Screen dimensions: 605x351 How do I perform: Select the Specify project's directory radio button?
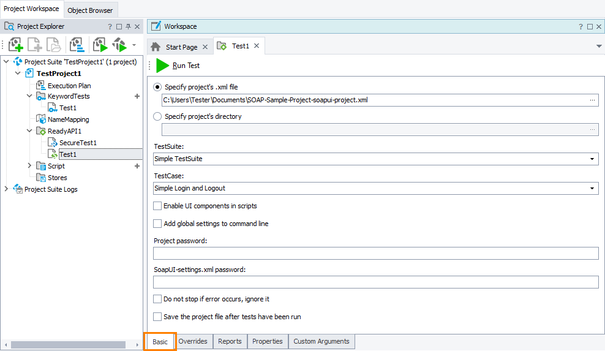pyautogui.click(x=158, y=116)
